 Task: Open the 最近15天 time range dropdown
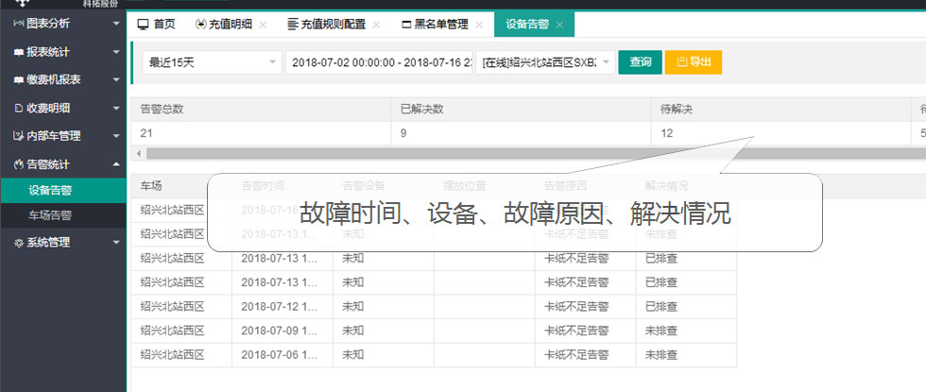tap(212, 62)
